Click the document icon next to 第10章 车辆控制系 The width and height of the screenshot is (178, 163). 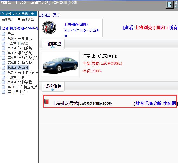(4, 87)
